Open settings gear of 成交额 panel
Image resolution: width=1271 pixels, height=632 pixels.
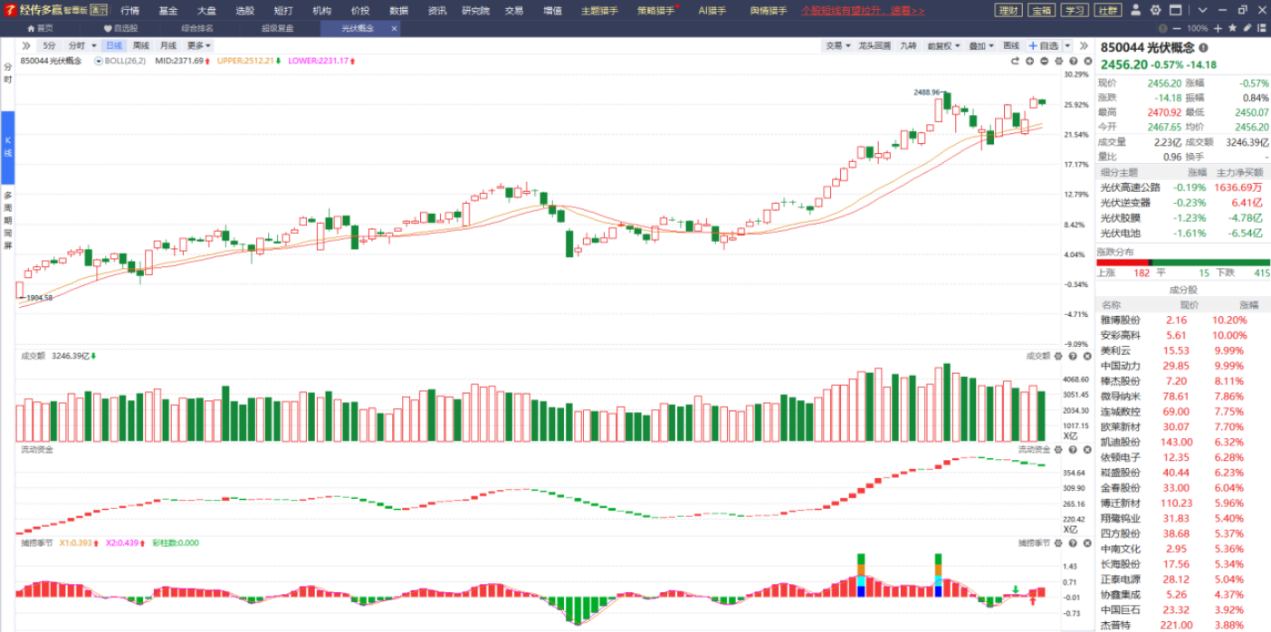[x=1059, y=356]
